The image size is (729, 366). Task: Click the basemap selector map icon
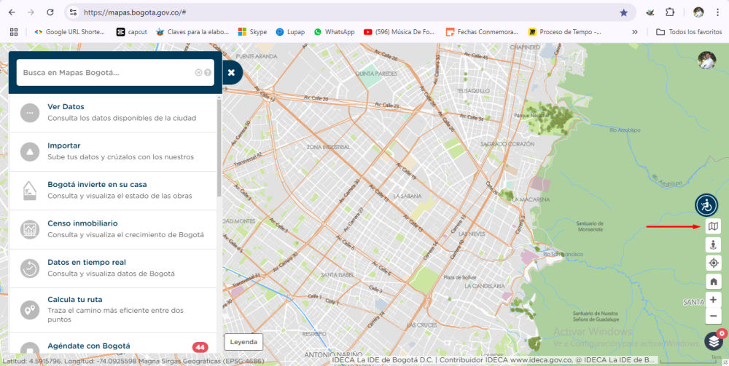point(713,227)
